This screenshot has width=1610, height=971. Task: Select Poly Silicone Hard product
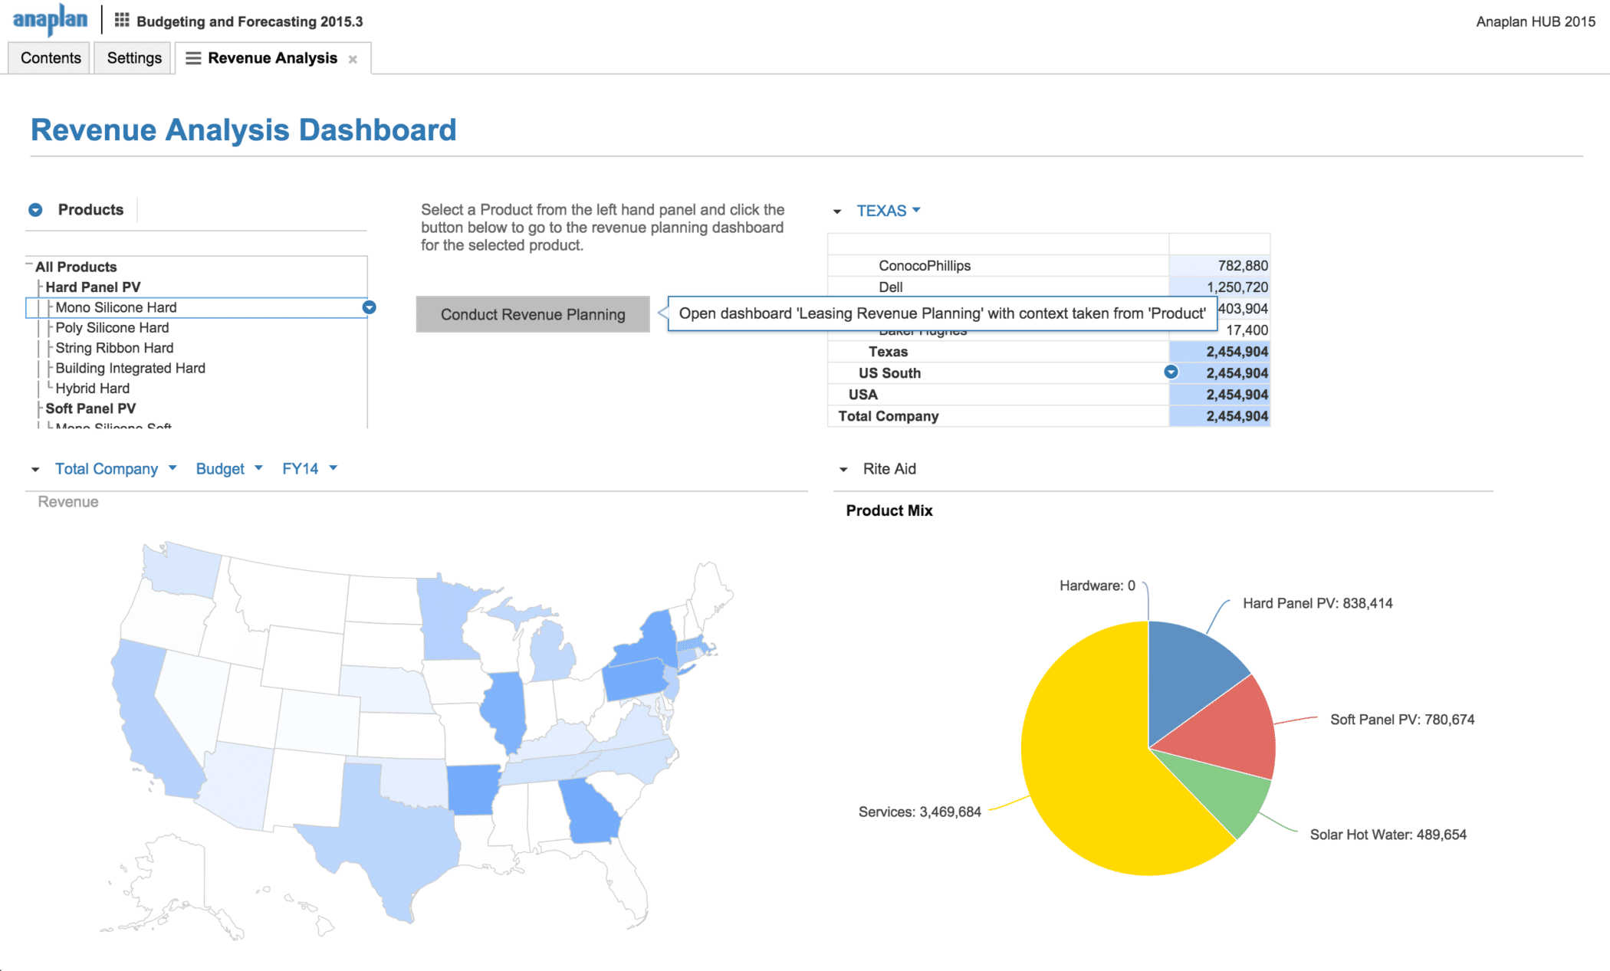[112, 328]
